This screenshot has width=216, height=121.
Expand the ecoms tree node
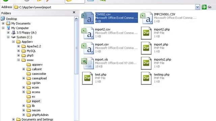pos(24,92)
